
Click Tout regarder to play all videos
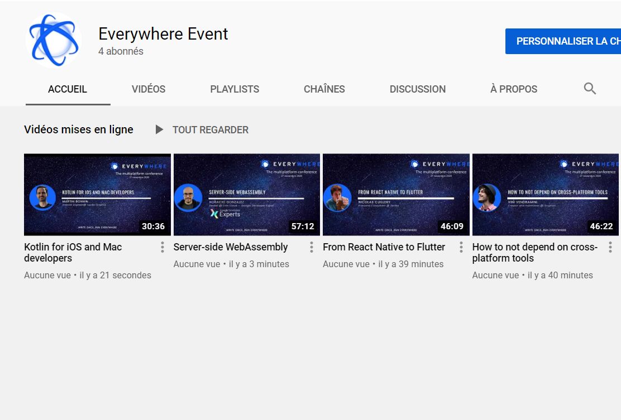(x=211, y=130)
